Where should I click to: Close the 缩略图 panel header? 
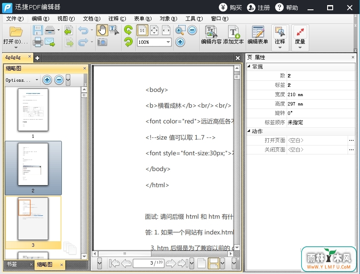pyautogui.click(x=84, y=68)
